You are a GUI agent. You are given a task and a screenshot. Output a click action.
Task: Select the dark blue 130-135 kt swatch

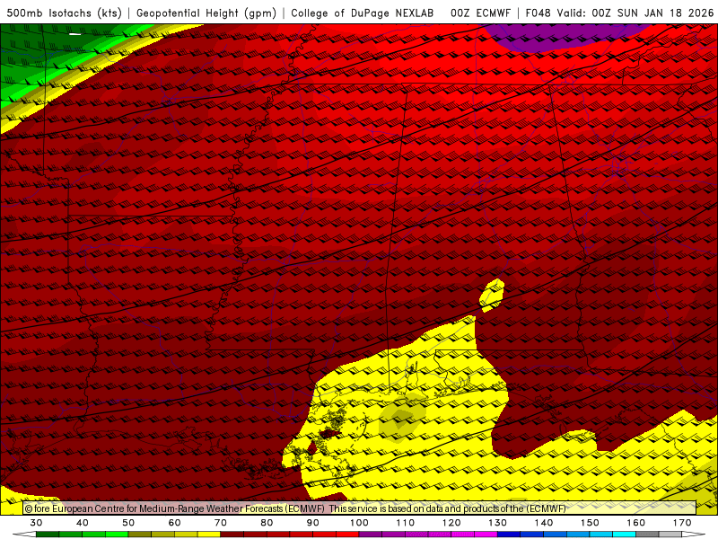click(x=509, y=535)
